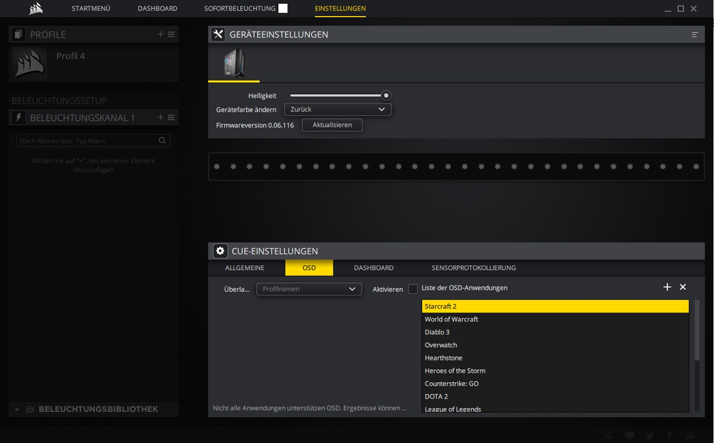Open the 24-hour phone support icon
Screen dimensions: 714x443
click(609, 436)
